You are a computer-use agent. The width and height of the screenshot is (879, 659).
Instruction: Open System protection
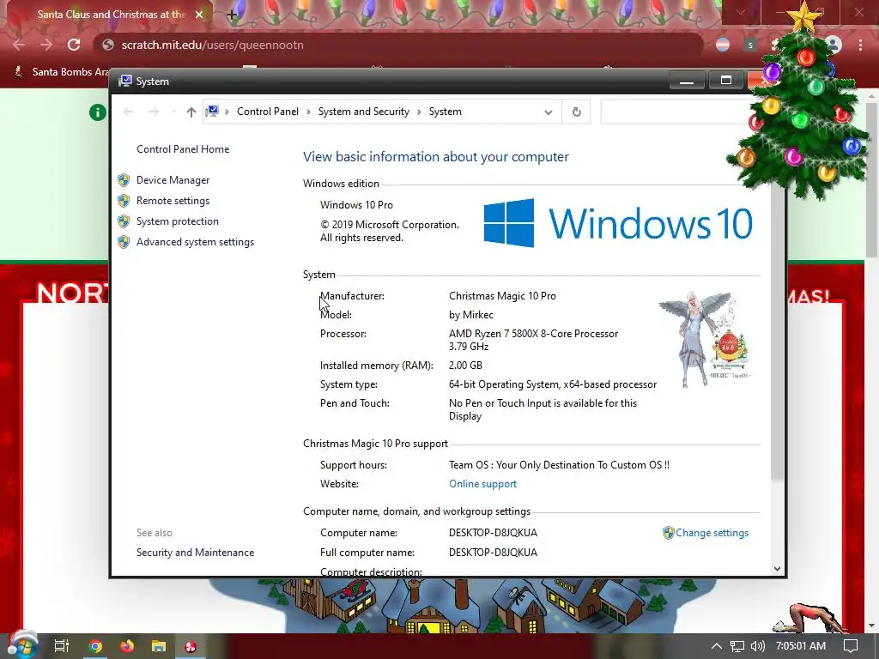pyautogui.click(x=177, y=221)
